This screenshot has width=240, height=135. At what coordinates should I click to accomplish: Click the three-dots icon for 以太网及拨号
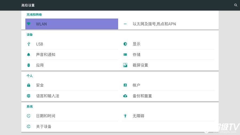[x=125, y=24]
